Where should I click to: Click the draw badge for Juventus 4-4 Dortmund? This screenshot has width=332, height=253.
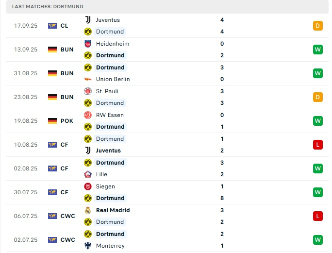click(318, 26)
